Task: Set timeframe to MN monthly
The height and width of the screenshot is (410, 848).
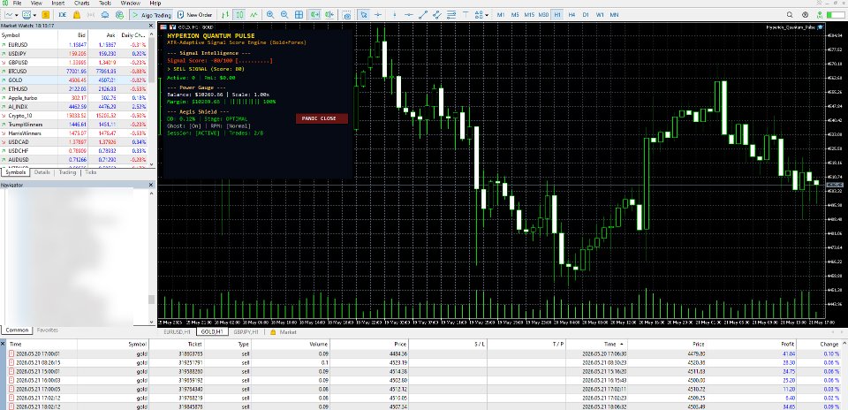Action: tap(615, 15)
